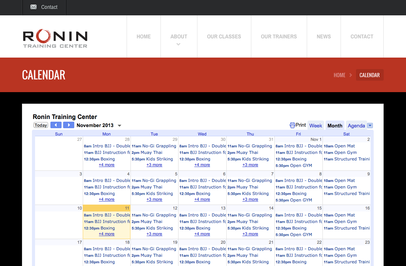The height and width of the screenshot is (266, 406).
Task: Open the 11am BJJ Instruction event on Wednesday the 13th
Action: point(202,221)
